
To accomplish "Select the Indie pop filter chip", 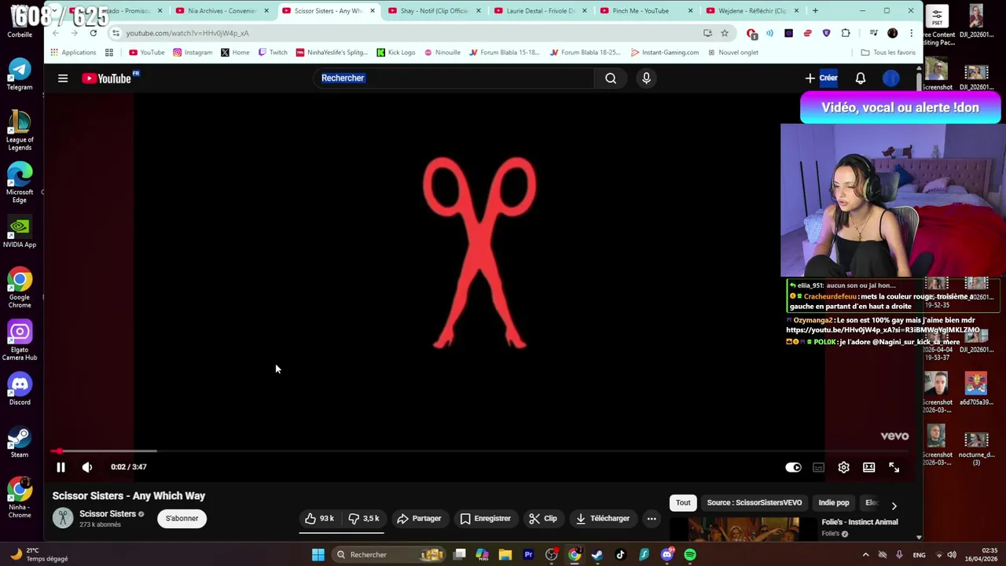I will (x=834, y=502).
